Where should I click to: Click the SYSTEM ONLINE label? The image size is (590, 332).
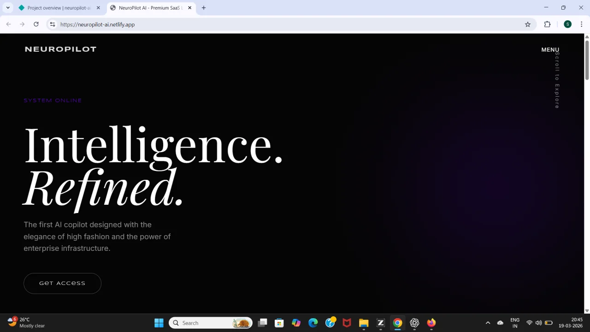point(53,101)
